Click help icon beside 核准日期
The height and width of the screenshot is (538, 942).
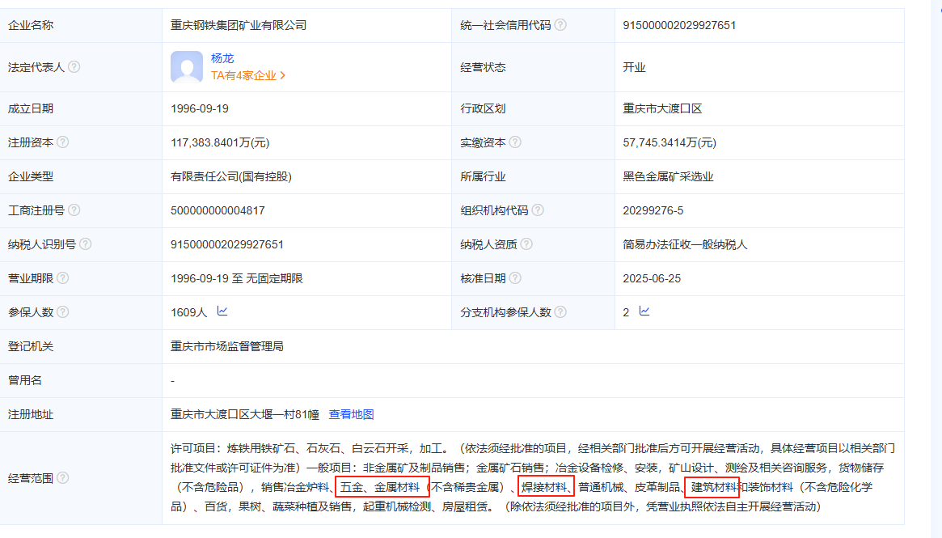(515, 277)
